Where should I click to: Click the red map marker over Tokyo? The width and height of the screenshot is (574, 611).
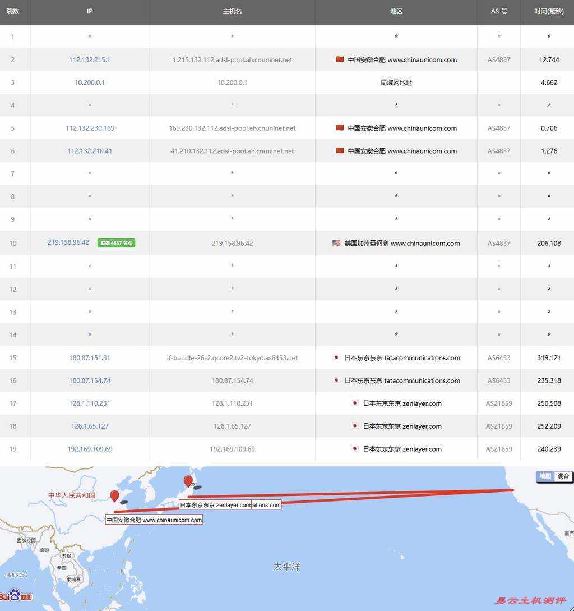(x=188, y=481)
